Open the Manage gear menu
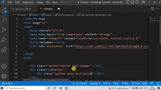161x90 pixels. tap(4, 76)
